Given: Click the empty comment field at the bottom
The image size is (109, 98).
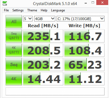Looking at the screenshot, I should 55,91.
